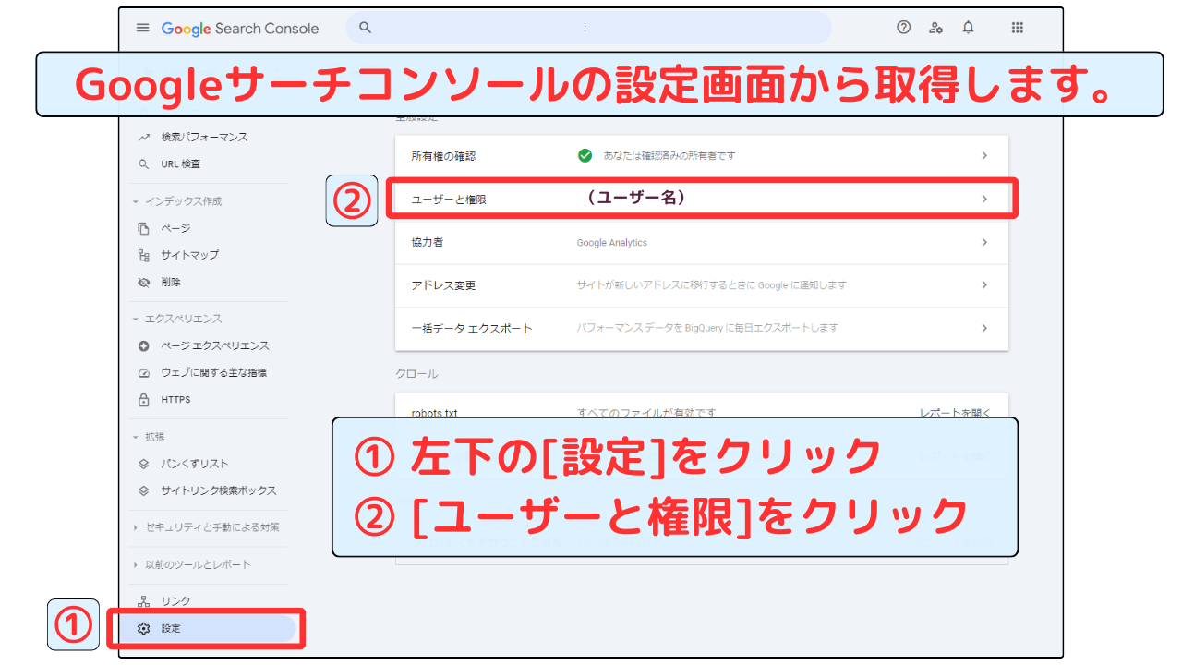Click the green verified check icon

point(585,155)
